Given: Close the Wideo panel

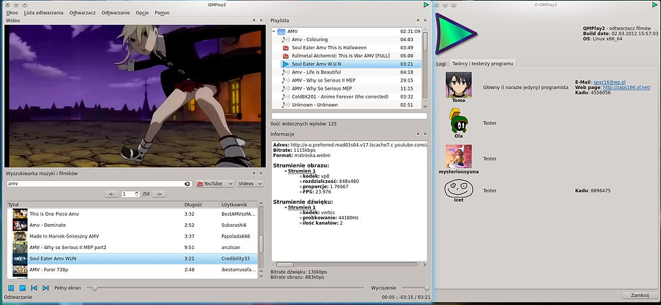Looking at the screenshot, I should 262,20.
